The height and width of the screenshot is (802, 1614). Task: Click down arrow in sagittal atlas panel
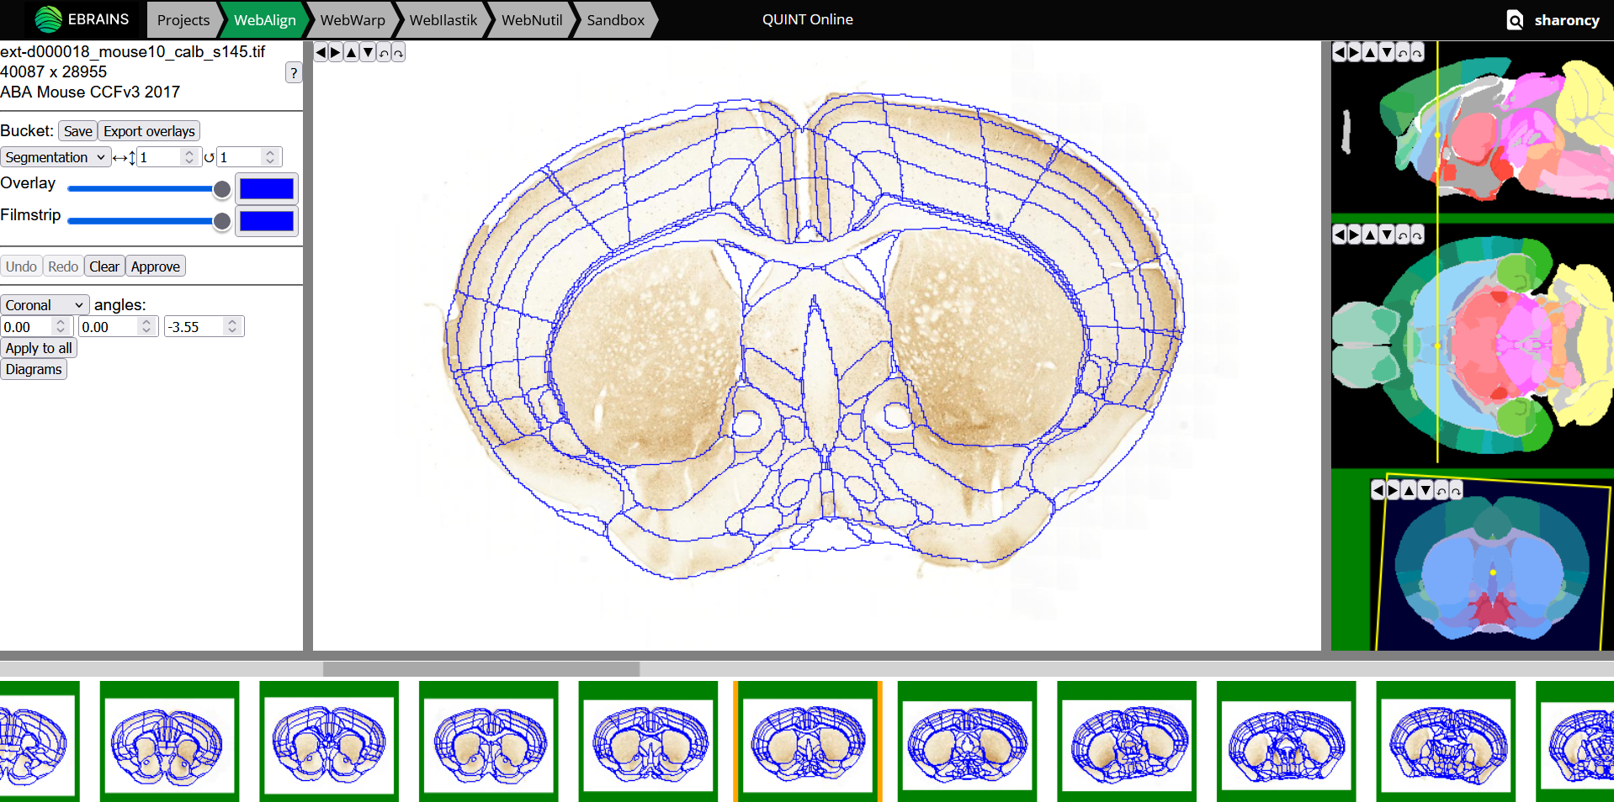click(1387, 53)
